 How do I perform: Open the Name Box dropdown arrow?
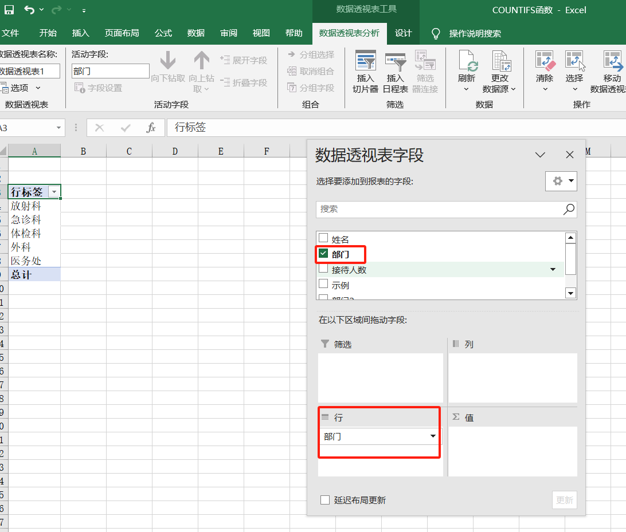pyautogui.click(x=58, y=128)
